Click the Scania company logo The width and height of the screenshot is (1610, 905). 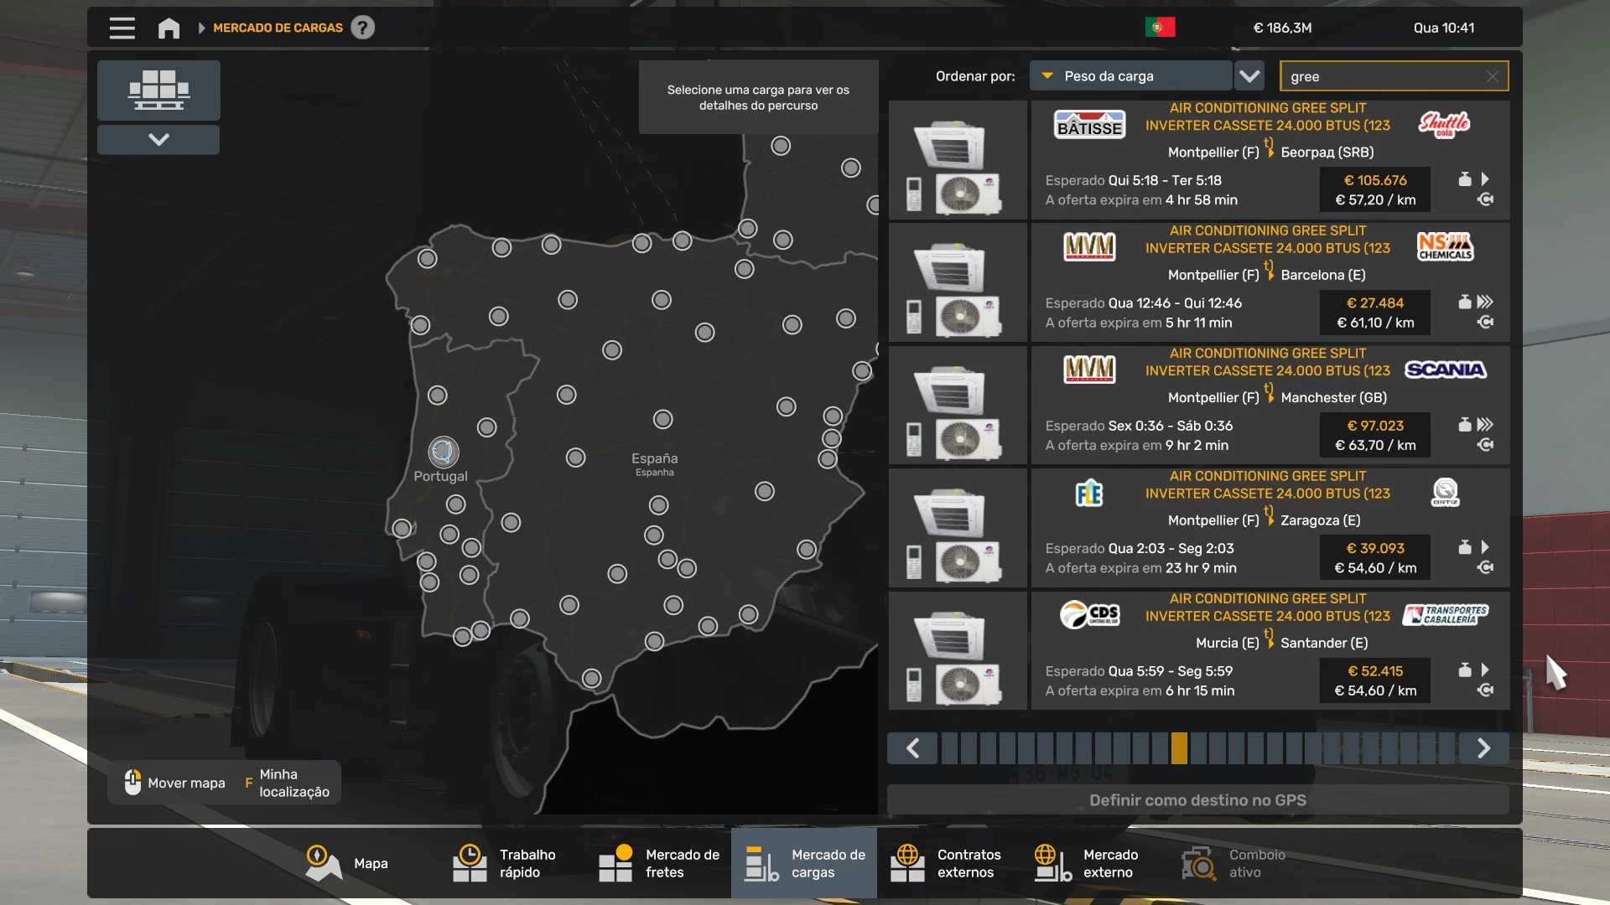1445,370
